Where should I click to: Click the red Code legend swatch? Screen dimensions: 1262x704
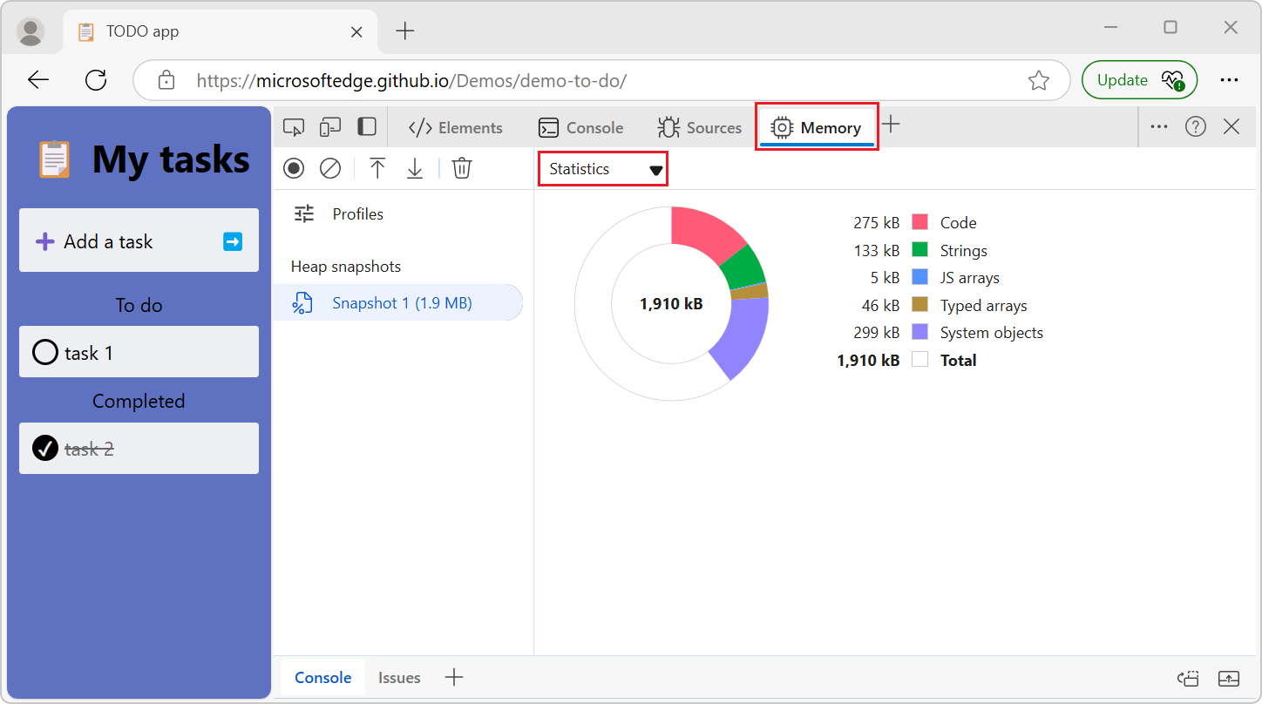click(921, 222)
